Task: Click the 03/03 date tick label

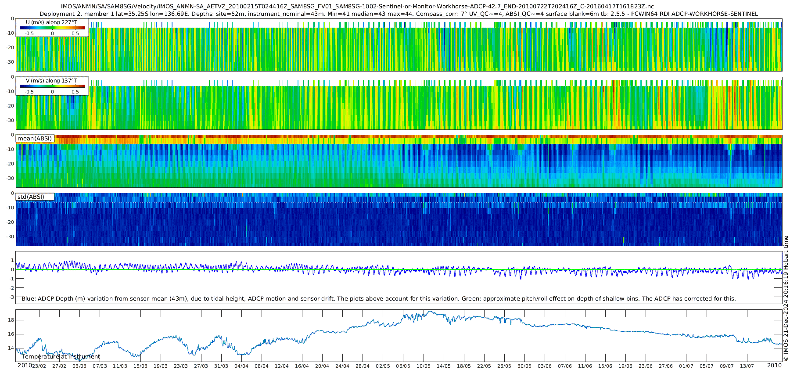Action: (x=79, y=366)
